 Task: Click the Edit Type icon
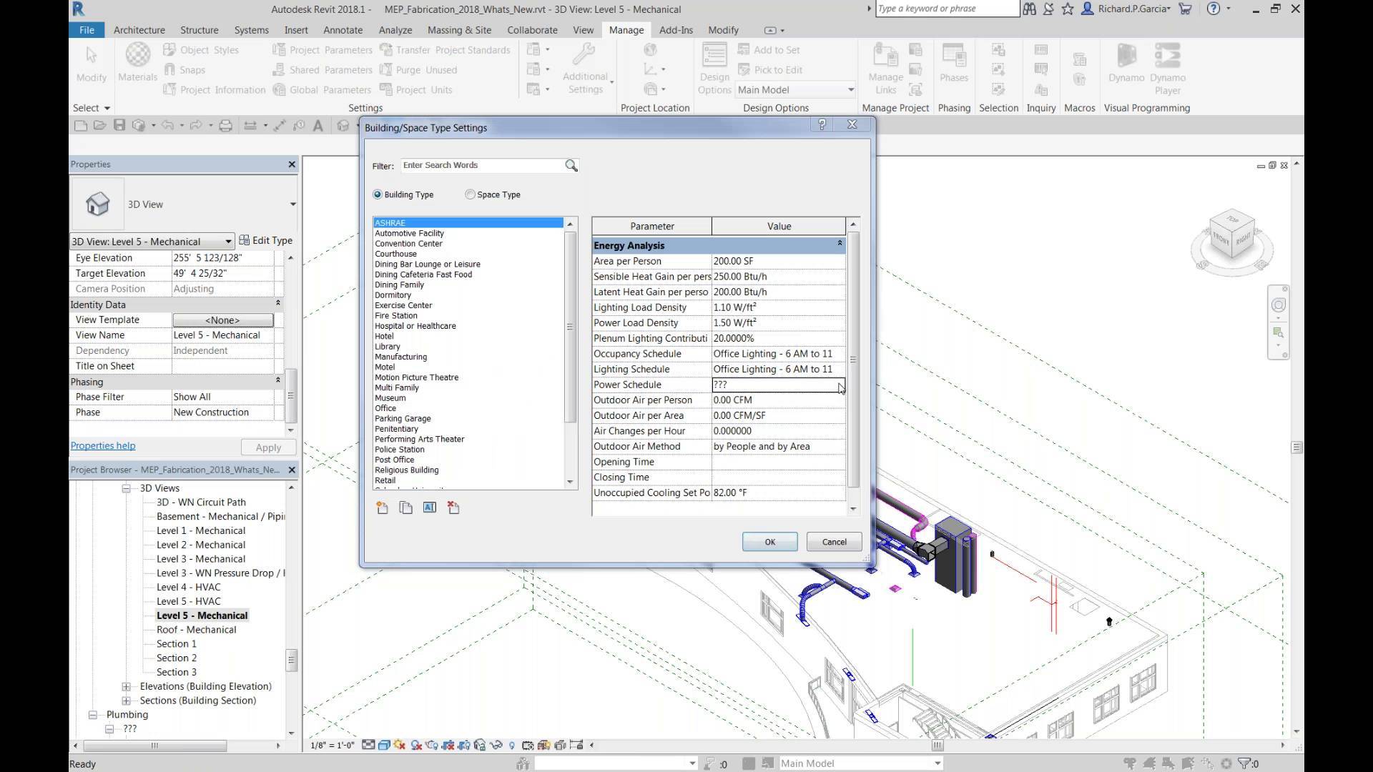pos(245,241)
